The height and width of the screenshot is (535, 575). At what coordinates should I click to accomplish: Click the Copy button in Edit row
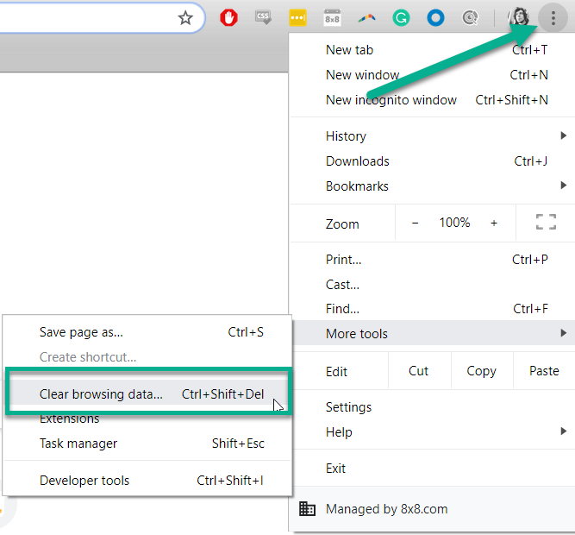(x=481, y=371)
